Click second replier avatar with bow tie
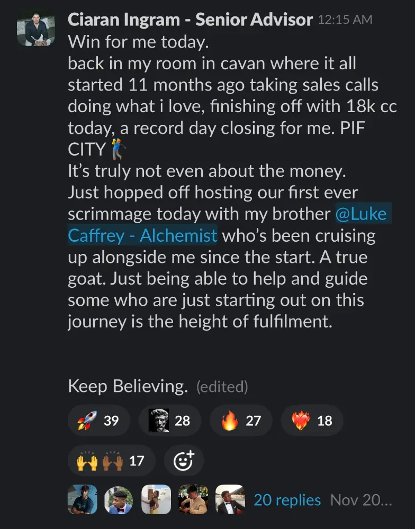 pos(119,500)
